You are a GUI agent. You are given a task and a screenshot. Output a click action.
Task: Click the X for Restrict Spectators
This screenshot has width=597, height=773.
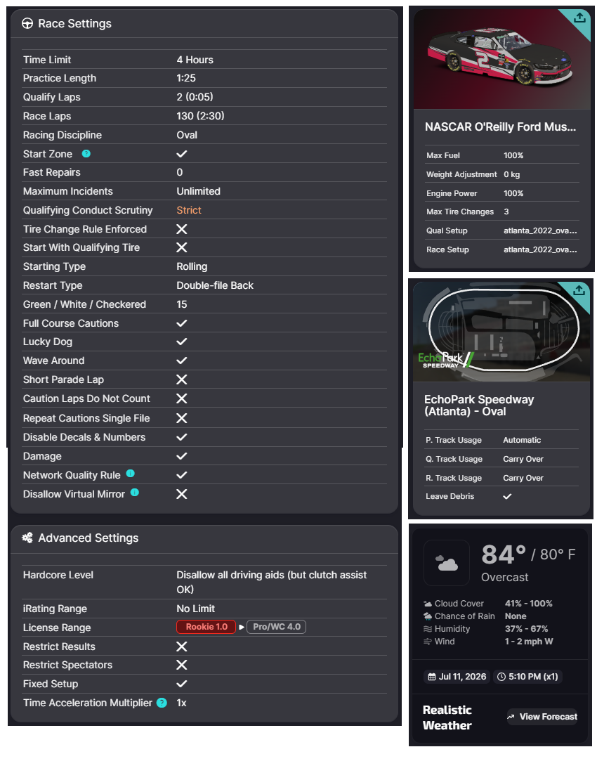click(x=182, y=665)
